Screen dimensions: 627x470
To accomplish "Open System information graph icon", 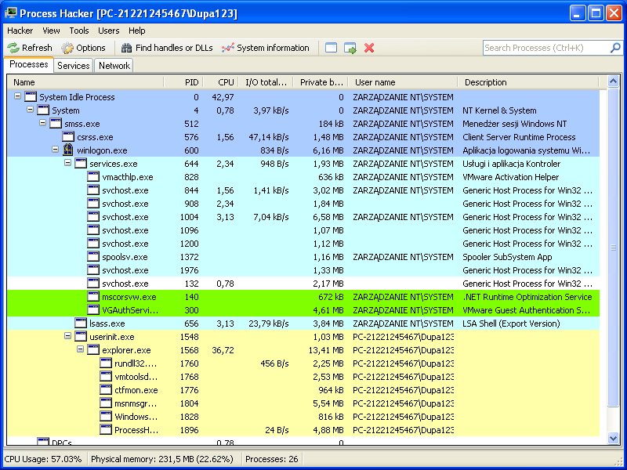I will pos(228,48).
